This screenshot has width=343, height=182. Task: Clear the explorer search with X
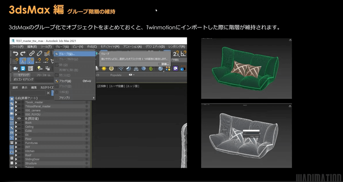click(48, 93)
